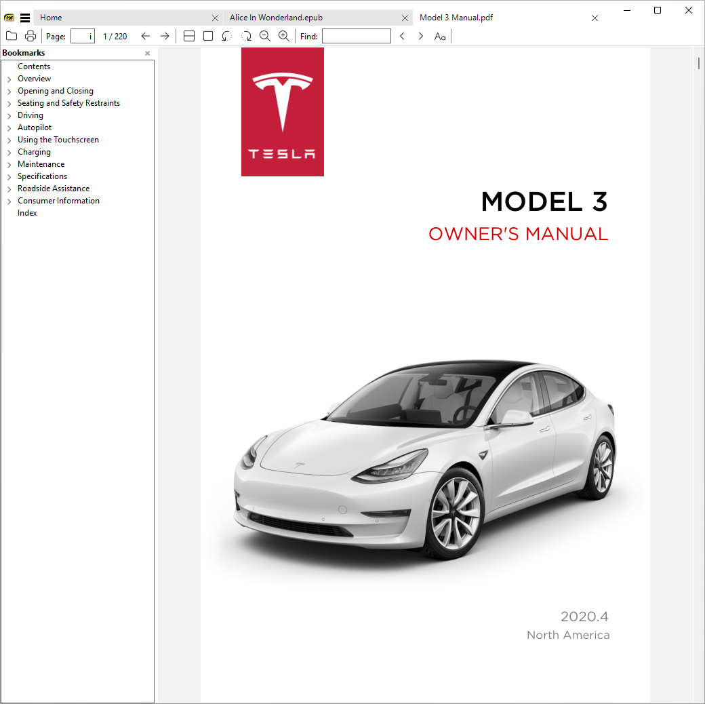
Task: Focus the Find search field
Action: tap(357, 36)
